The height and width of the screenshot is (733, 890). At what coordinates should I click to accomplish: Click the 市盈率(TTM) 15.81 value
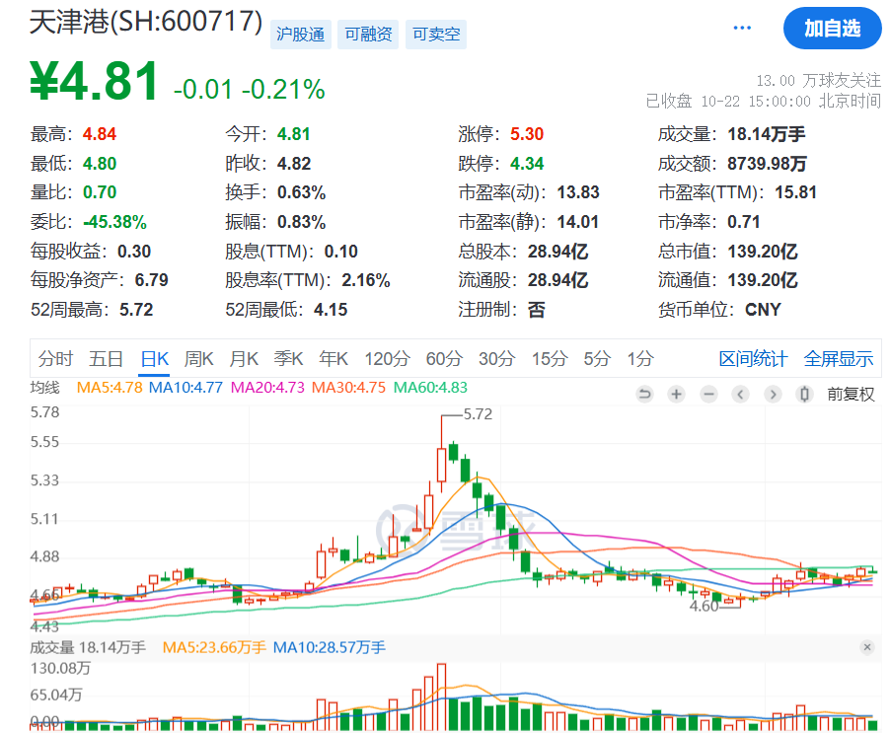(x=796, y=192)
